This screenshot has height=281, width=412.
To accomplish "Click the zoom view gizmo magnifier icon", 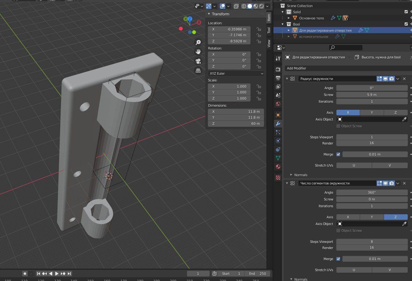I will click(x=198, y=42).
